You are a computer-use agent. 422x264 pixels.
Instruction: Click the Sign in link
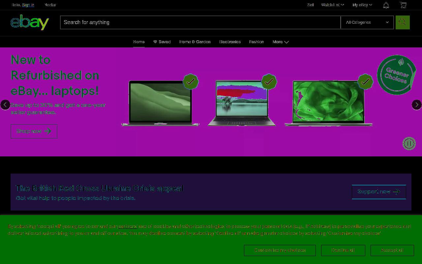pos(28,5)
